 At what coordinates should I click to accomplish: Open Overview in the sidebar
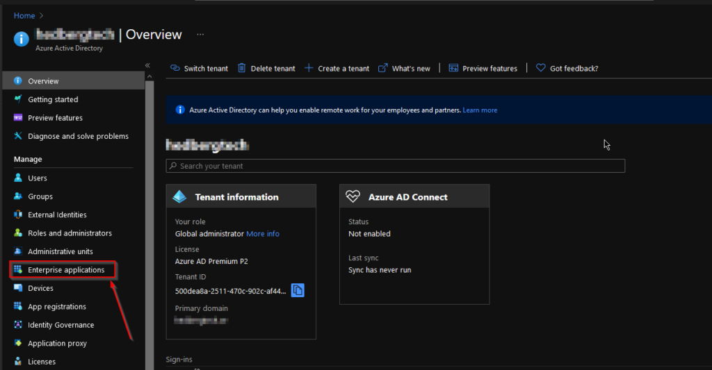coord(74,81)
